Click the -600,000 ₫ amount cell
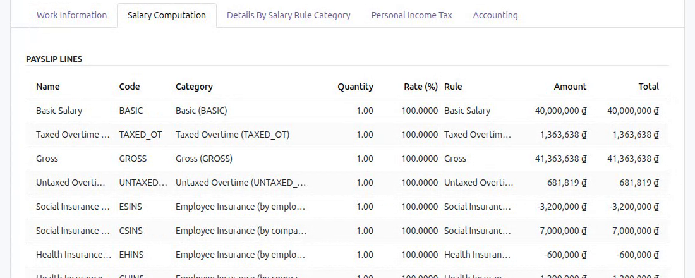This screenshot has width=695, height=278. pyautogui.click(x=565, y=255)
